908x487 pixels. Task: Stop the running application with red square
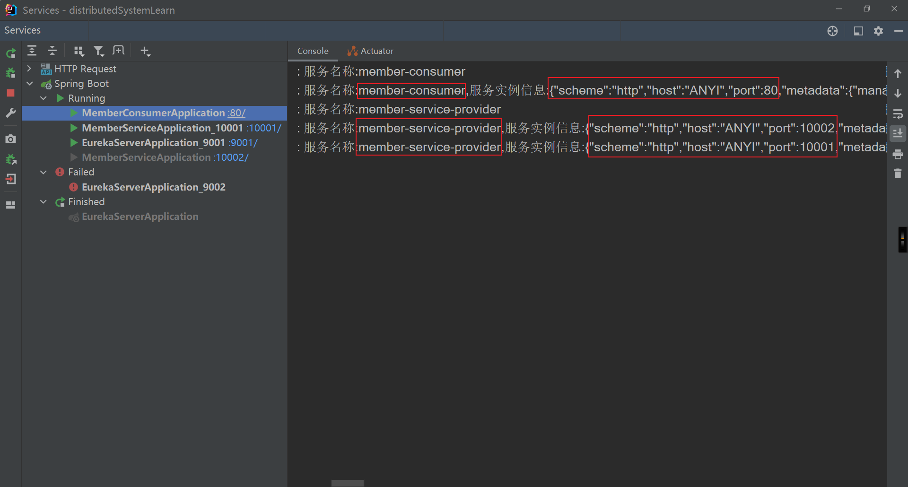coord(10,93)
